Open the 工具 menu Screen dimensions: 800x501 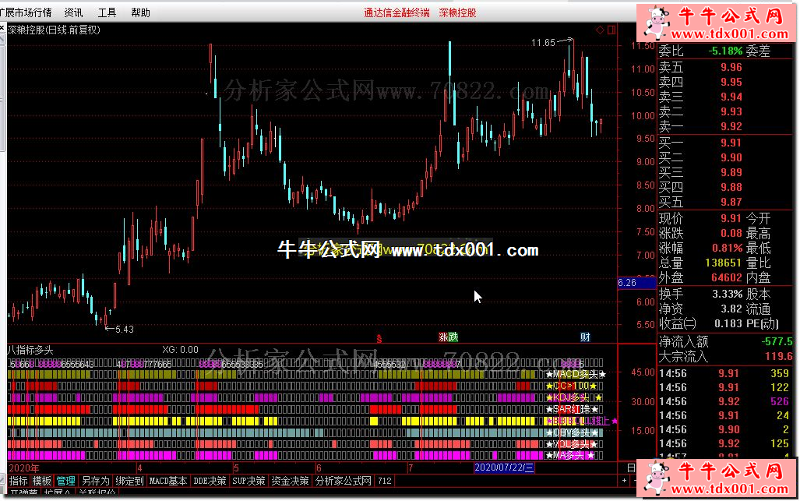click(x=107, y=12)
